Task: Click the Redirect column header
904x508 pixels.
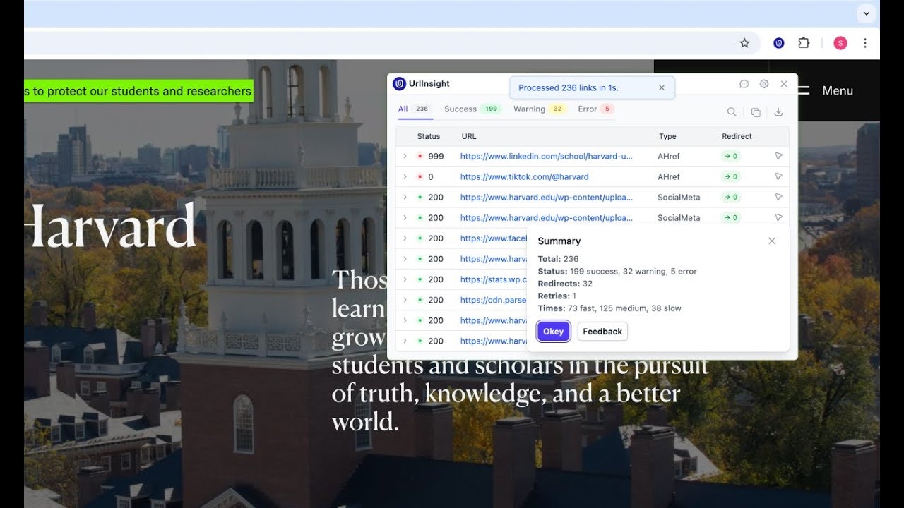Action: [x=737, y=136]
